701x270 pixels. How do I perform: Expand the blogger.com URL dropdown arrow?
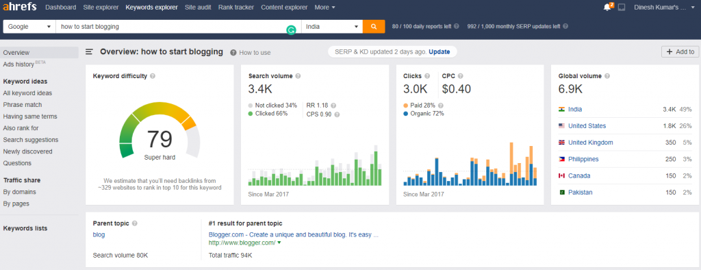pos(279,243)
